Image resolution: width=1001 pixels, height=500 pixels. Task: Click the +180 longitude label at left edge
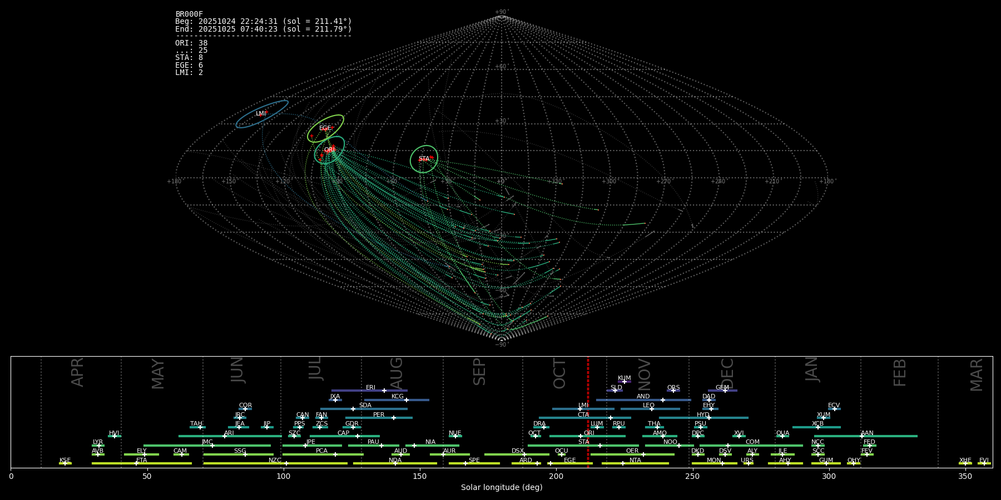[174, 182]
